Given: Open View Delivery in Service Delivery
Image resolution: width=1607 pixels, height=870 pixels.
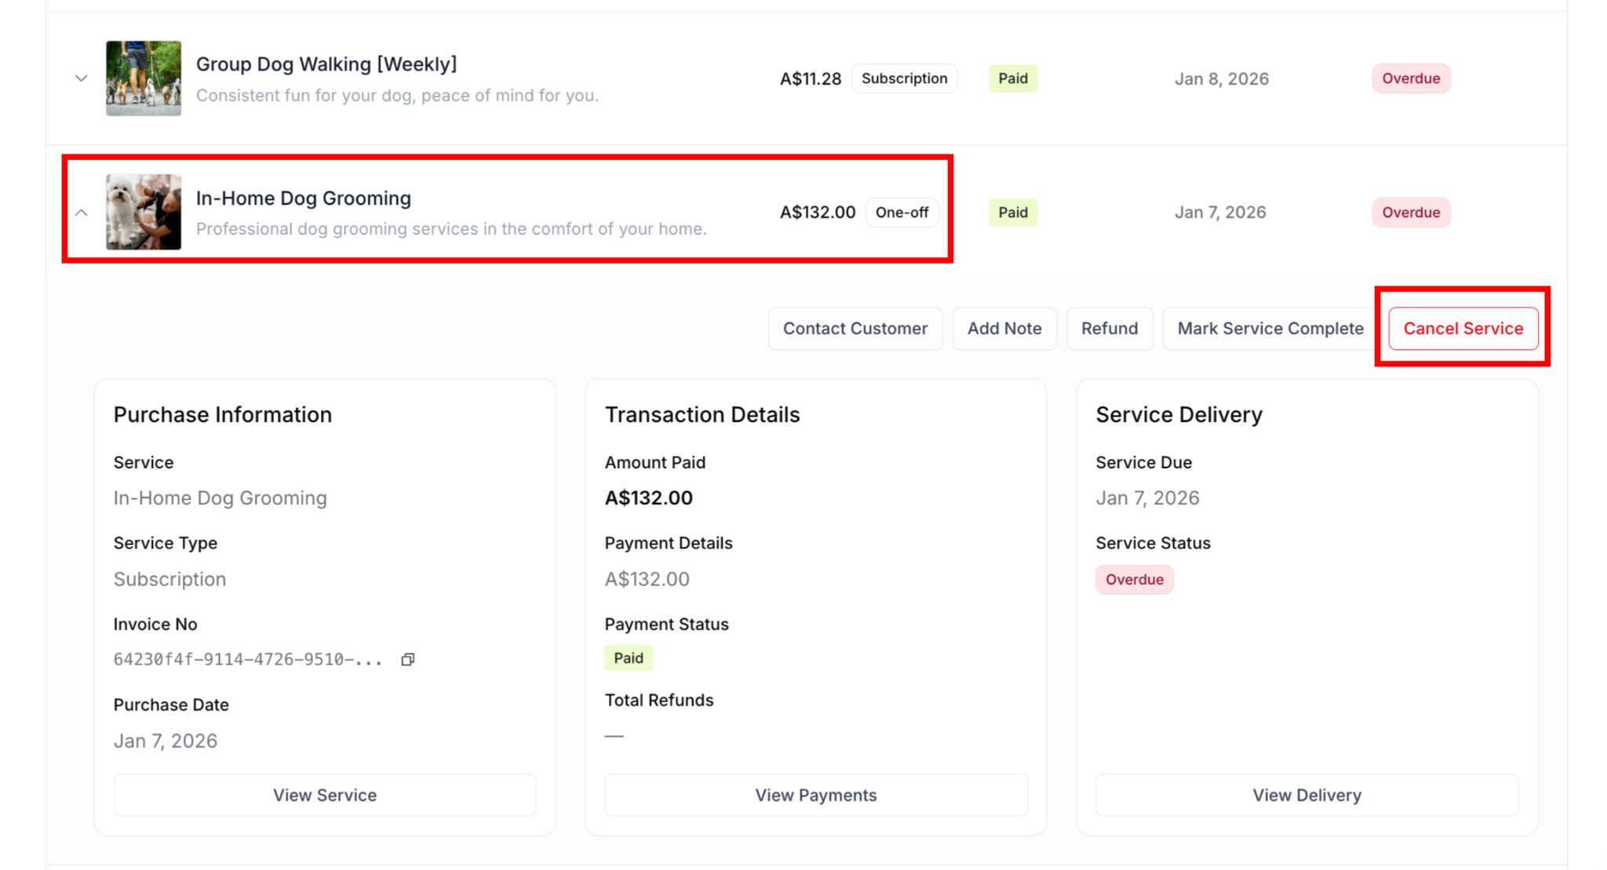Looking at the screenshot, I should [x=1306, y=795].
